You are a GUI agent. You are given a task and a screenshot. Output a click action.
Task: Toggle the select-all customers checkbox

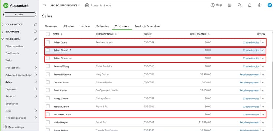pos(48,34)
